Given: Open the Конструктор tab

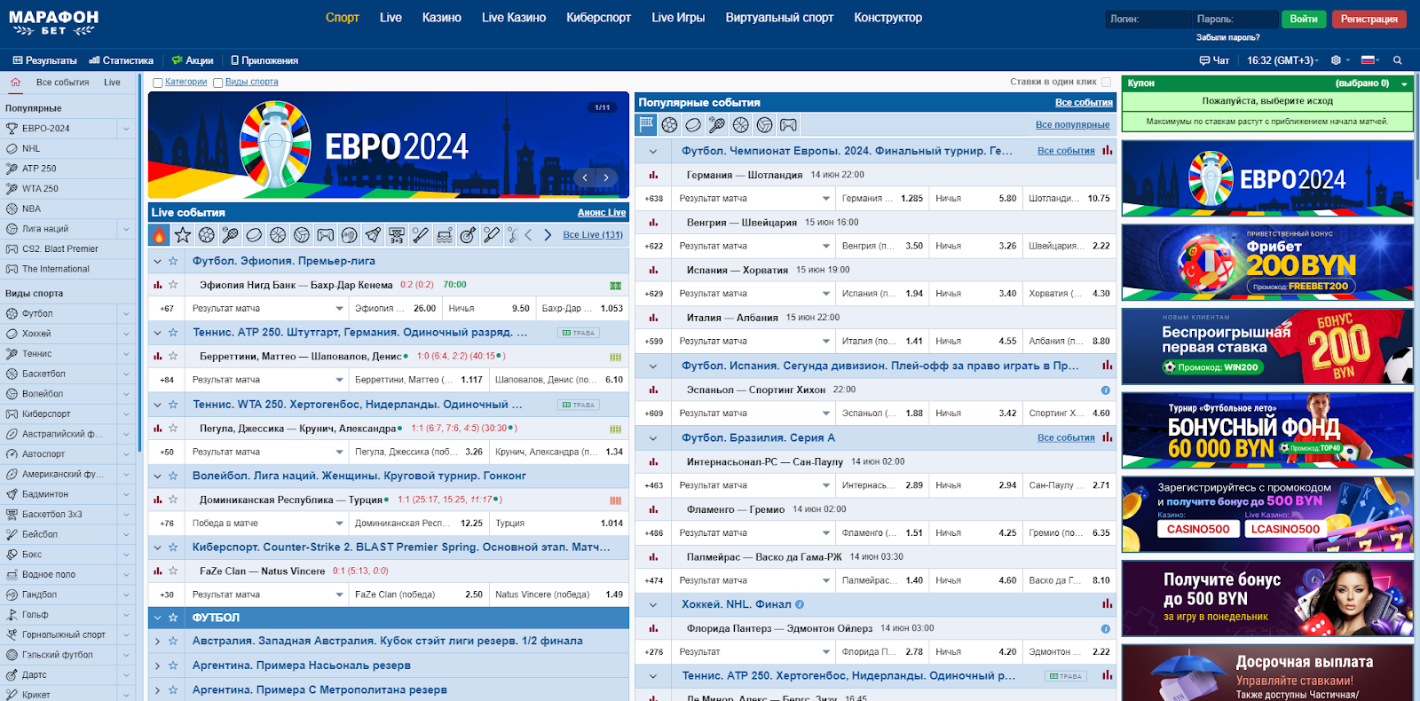Looking at the screenshot, I should coord(887,17).
